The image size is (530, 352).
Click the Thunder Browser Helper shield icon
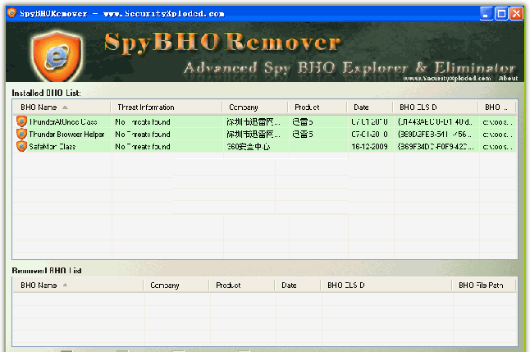21,134
